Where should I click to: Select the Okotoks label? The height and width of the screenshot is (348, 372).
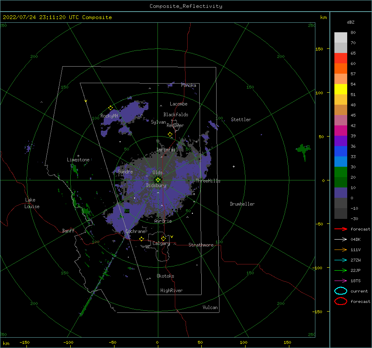(x=165, y=276)
